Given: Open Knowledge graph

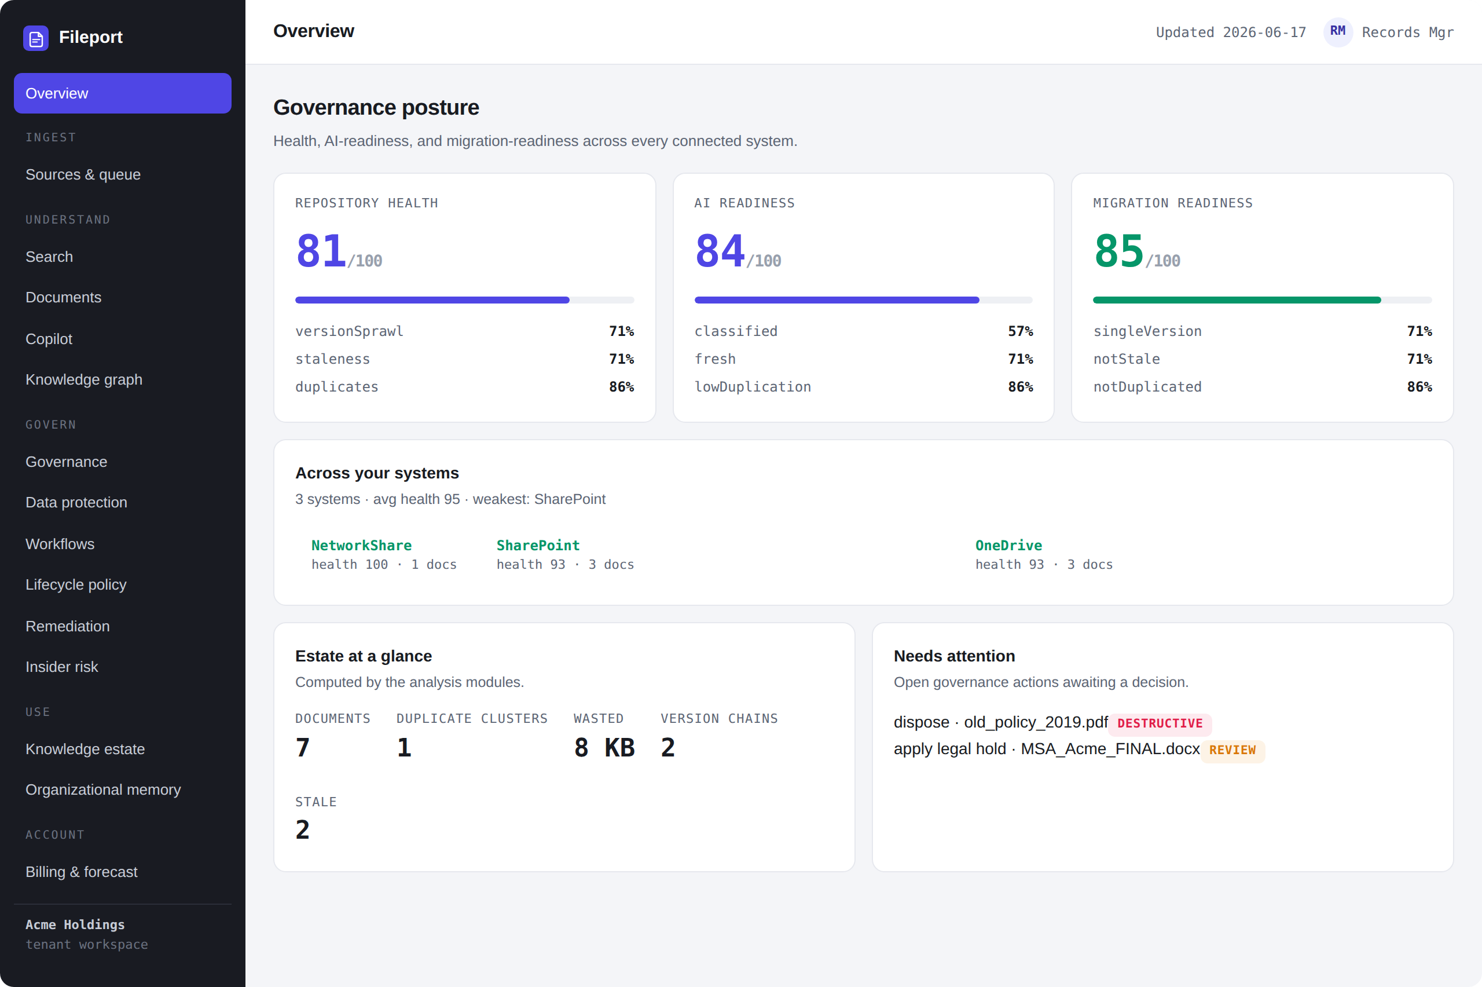Looking at the screenshot, I should point(123,379).
